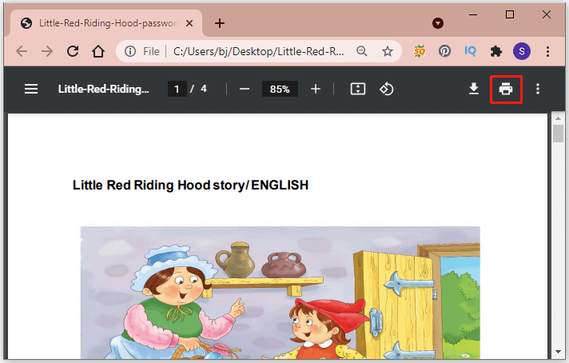Open the IQ extension
This screenshot has width=569, height=363.
(470, 51)
